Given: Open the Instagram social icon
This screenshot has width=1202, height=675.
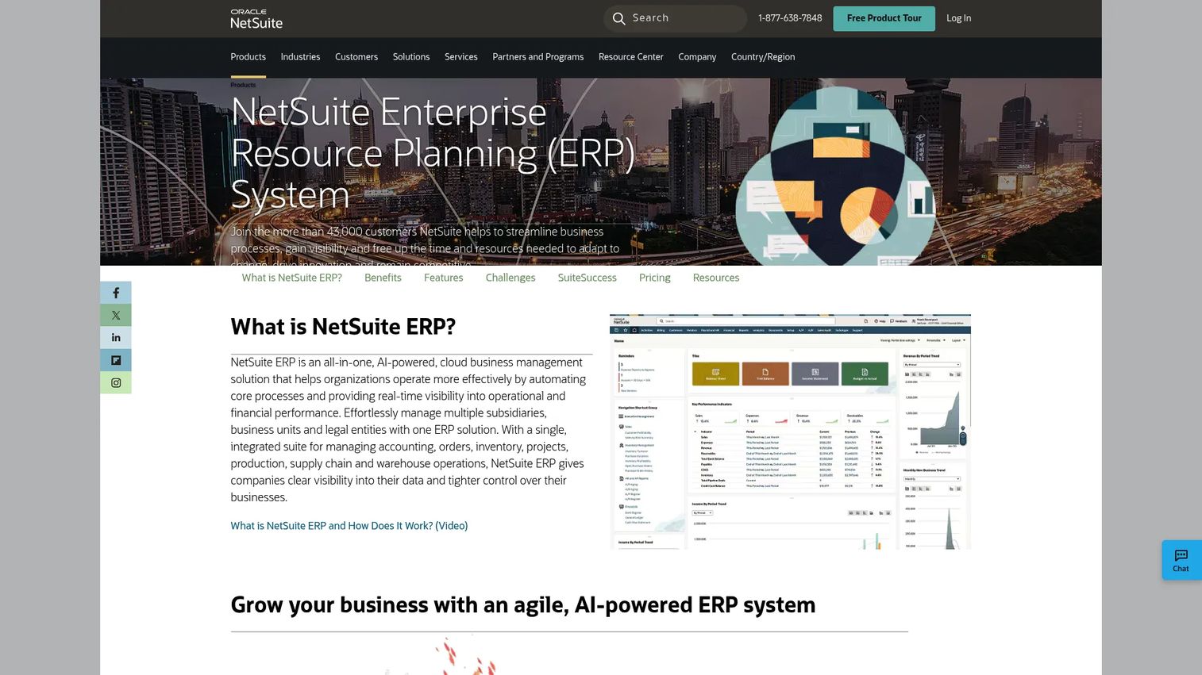Looking at the screenshot, I should pyautogui.click(x=116, y=382).
